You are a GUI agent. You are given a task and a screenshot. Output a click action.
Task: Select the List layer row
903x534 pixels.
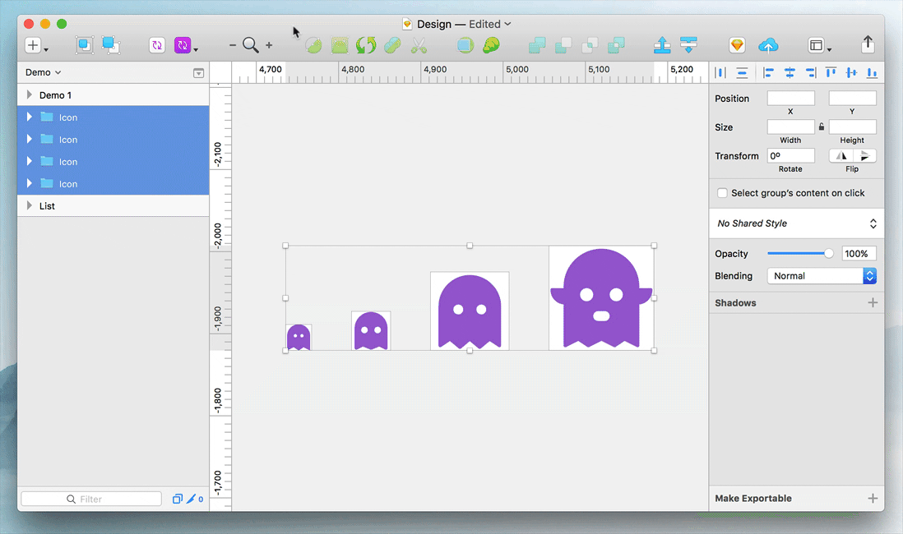click(x=113, y=206)
